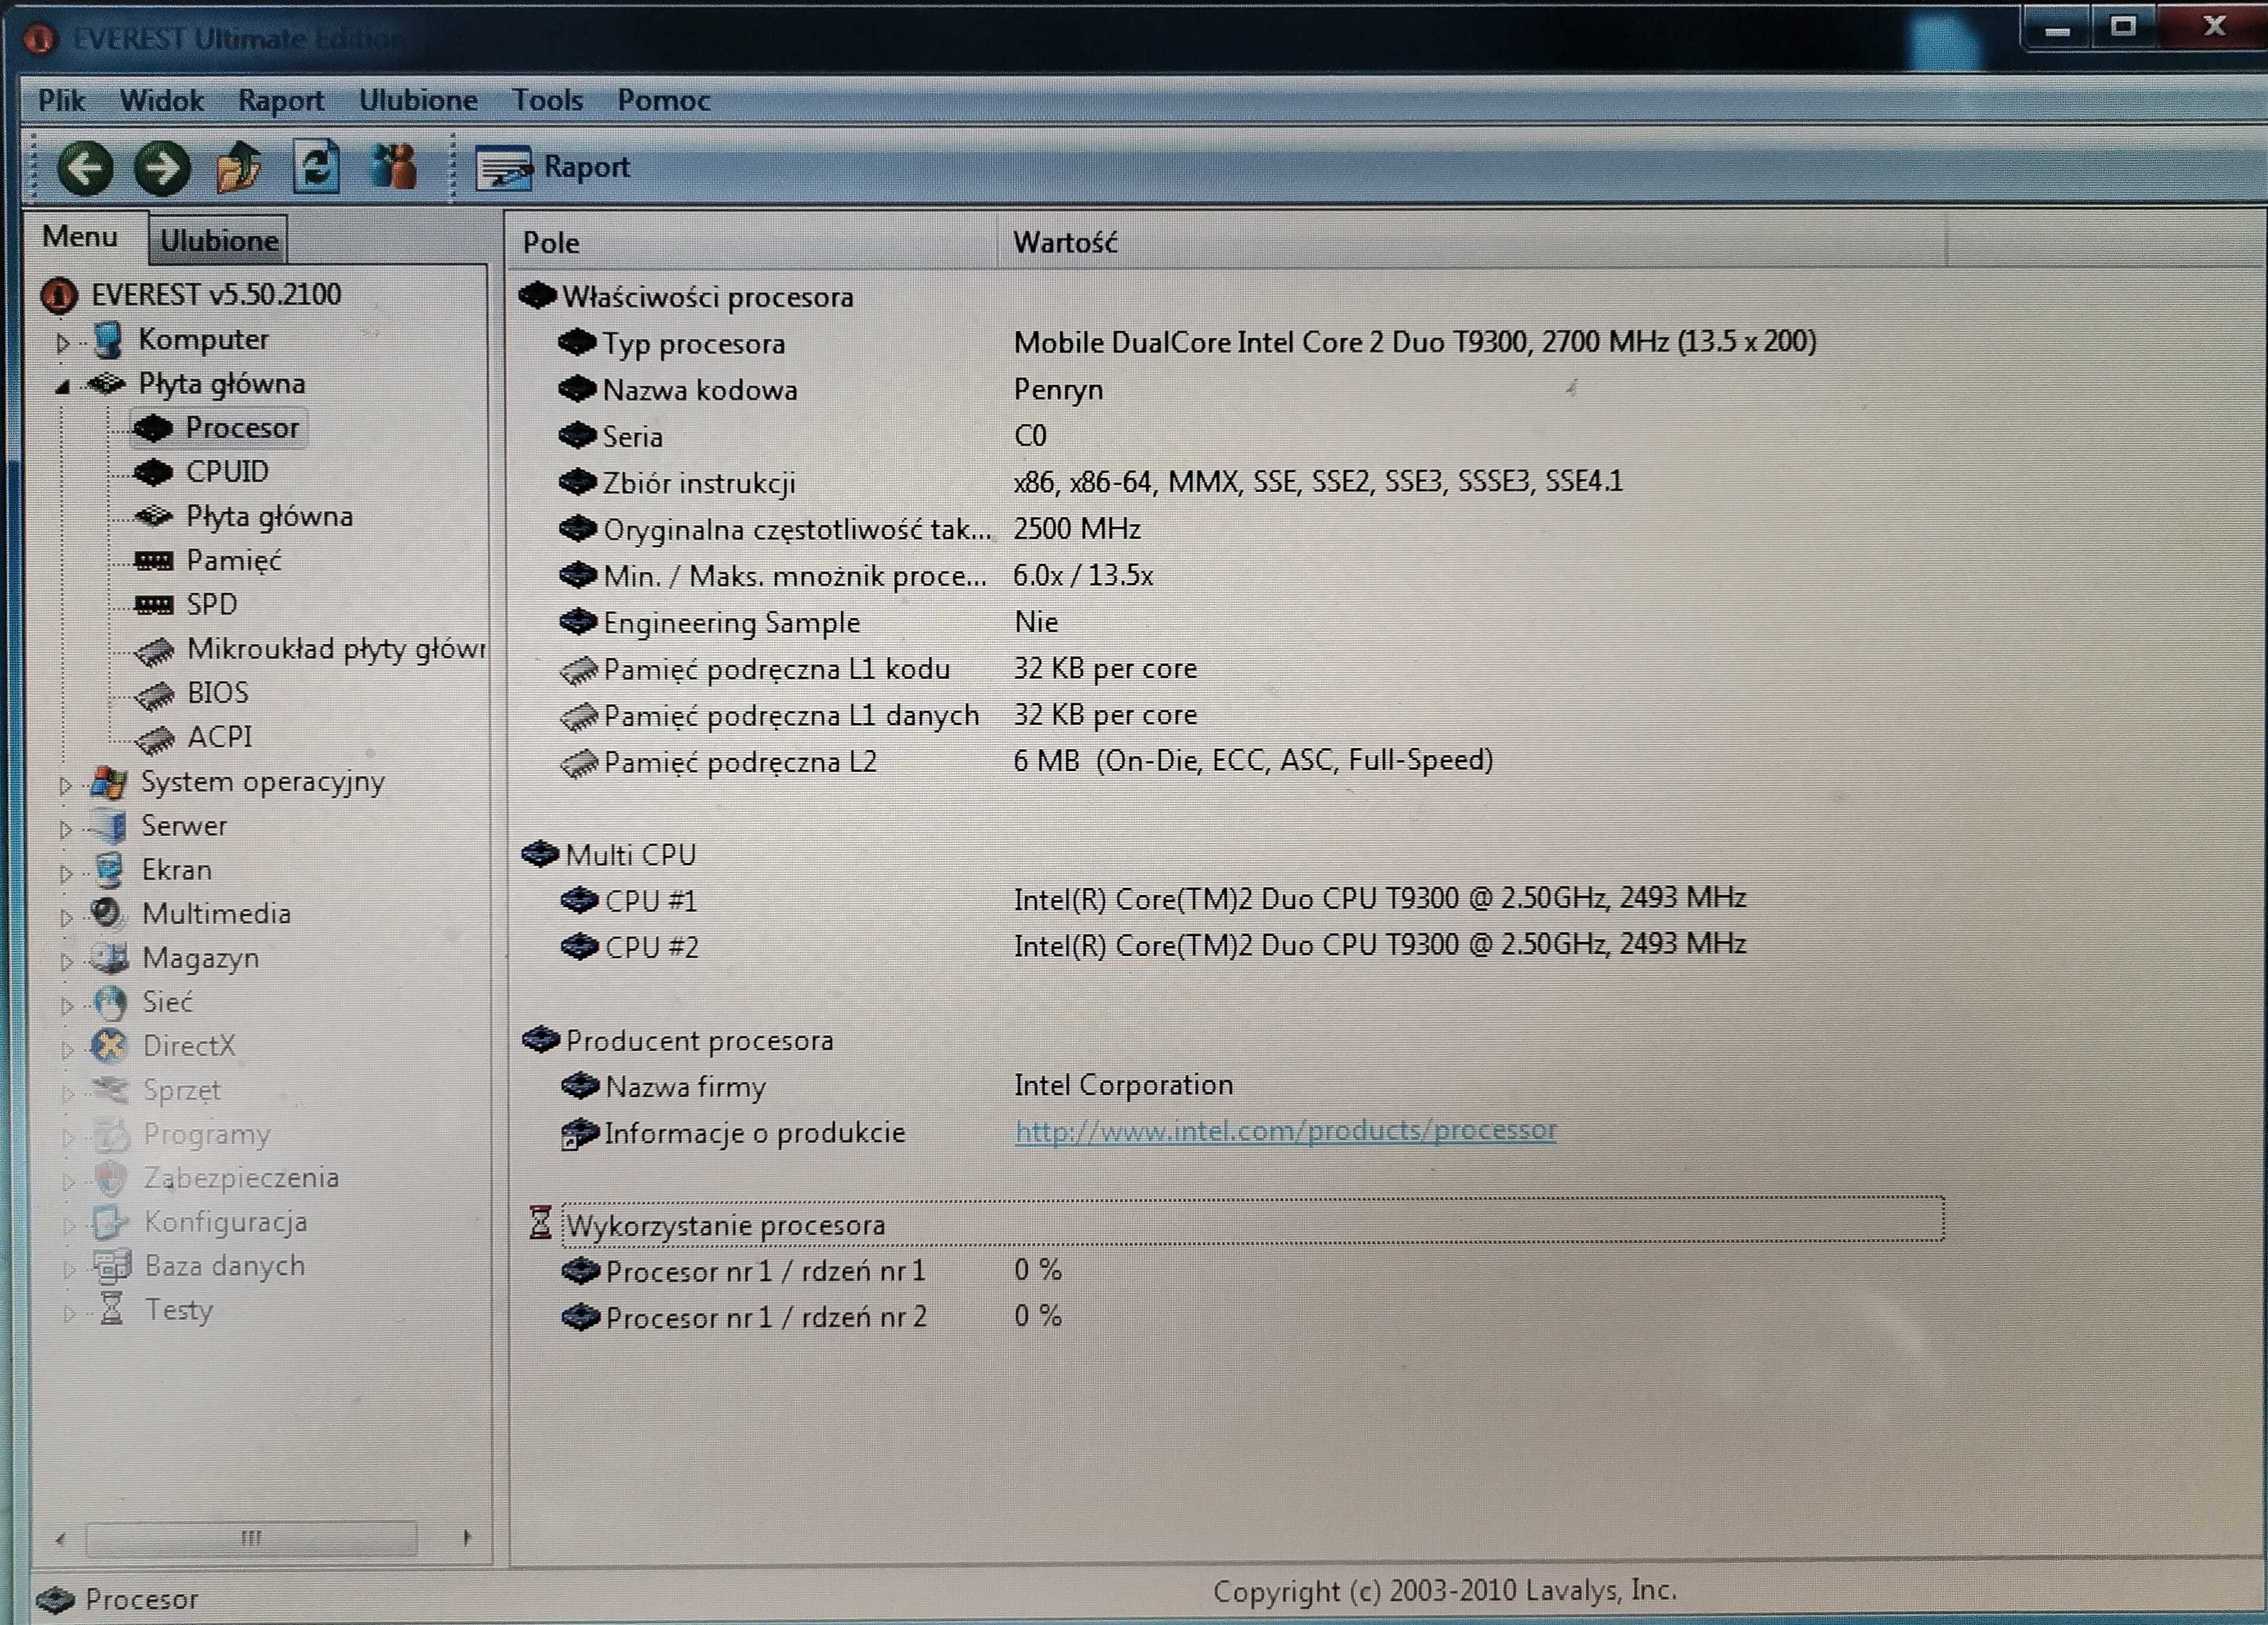Open the Tools menu
Screen dimensions: 2268x1625
pos(547,100)
